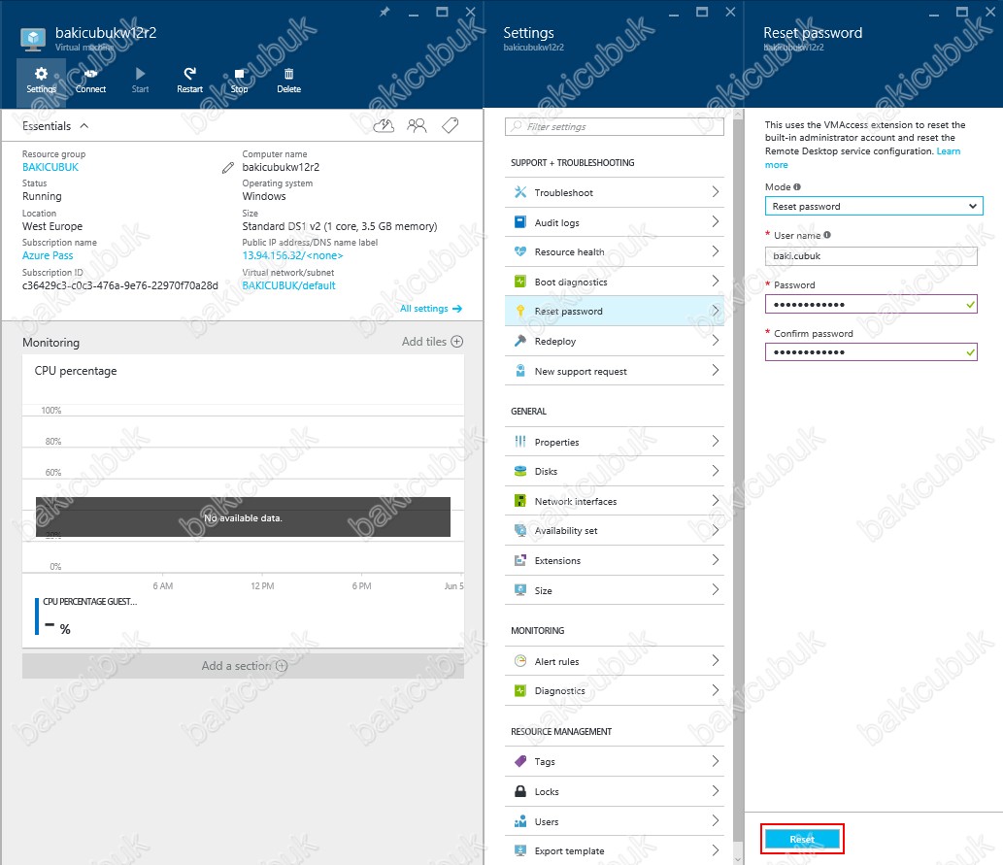The height and width of the screenshot is (865, 1003).
Task: Click the Export template icon
Action: [520, 850]
